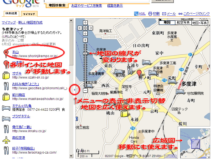Click the 新しい地図を作成 link
211x160 pixels.
(30, 23)
